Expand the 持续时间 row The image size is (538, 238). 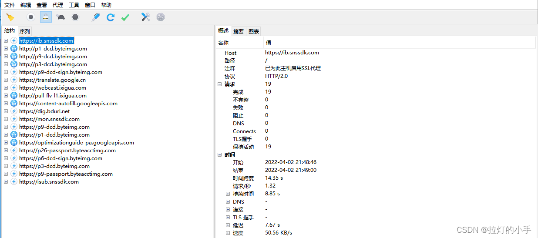228,194
